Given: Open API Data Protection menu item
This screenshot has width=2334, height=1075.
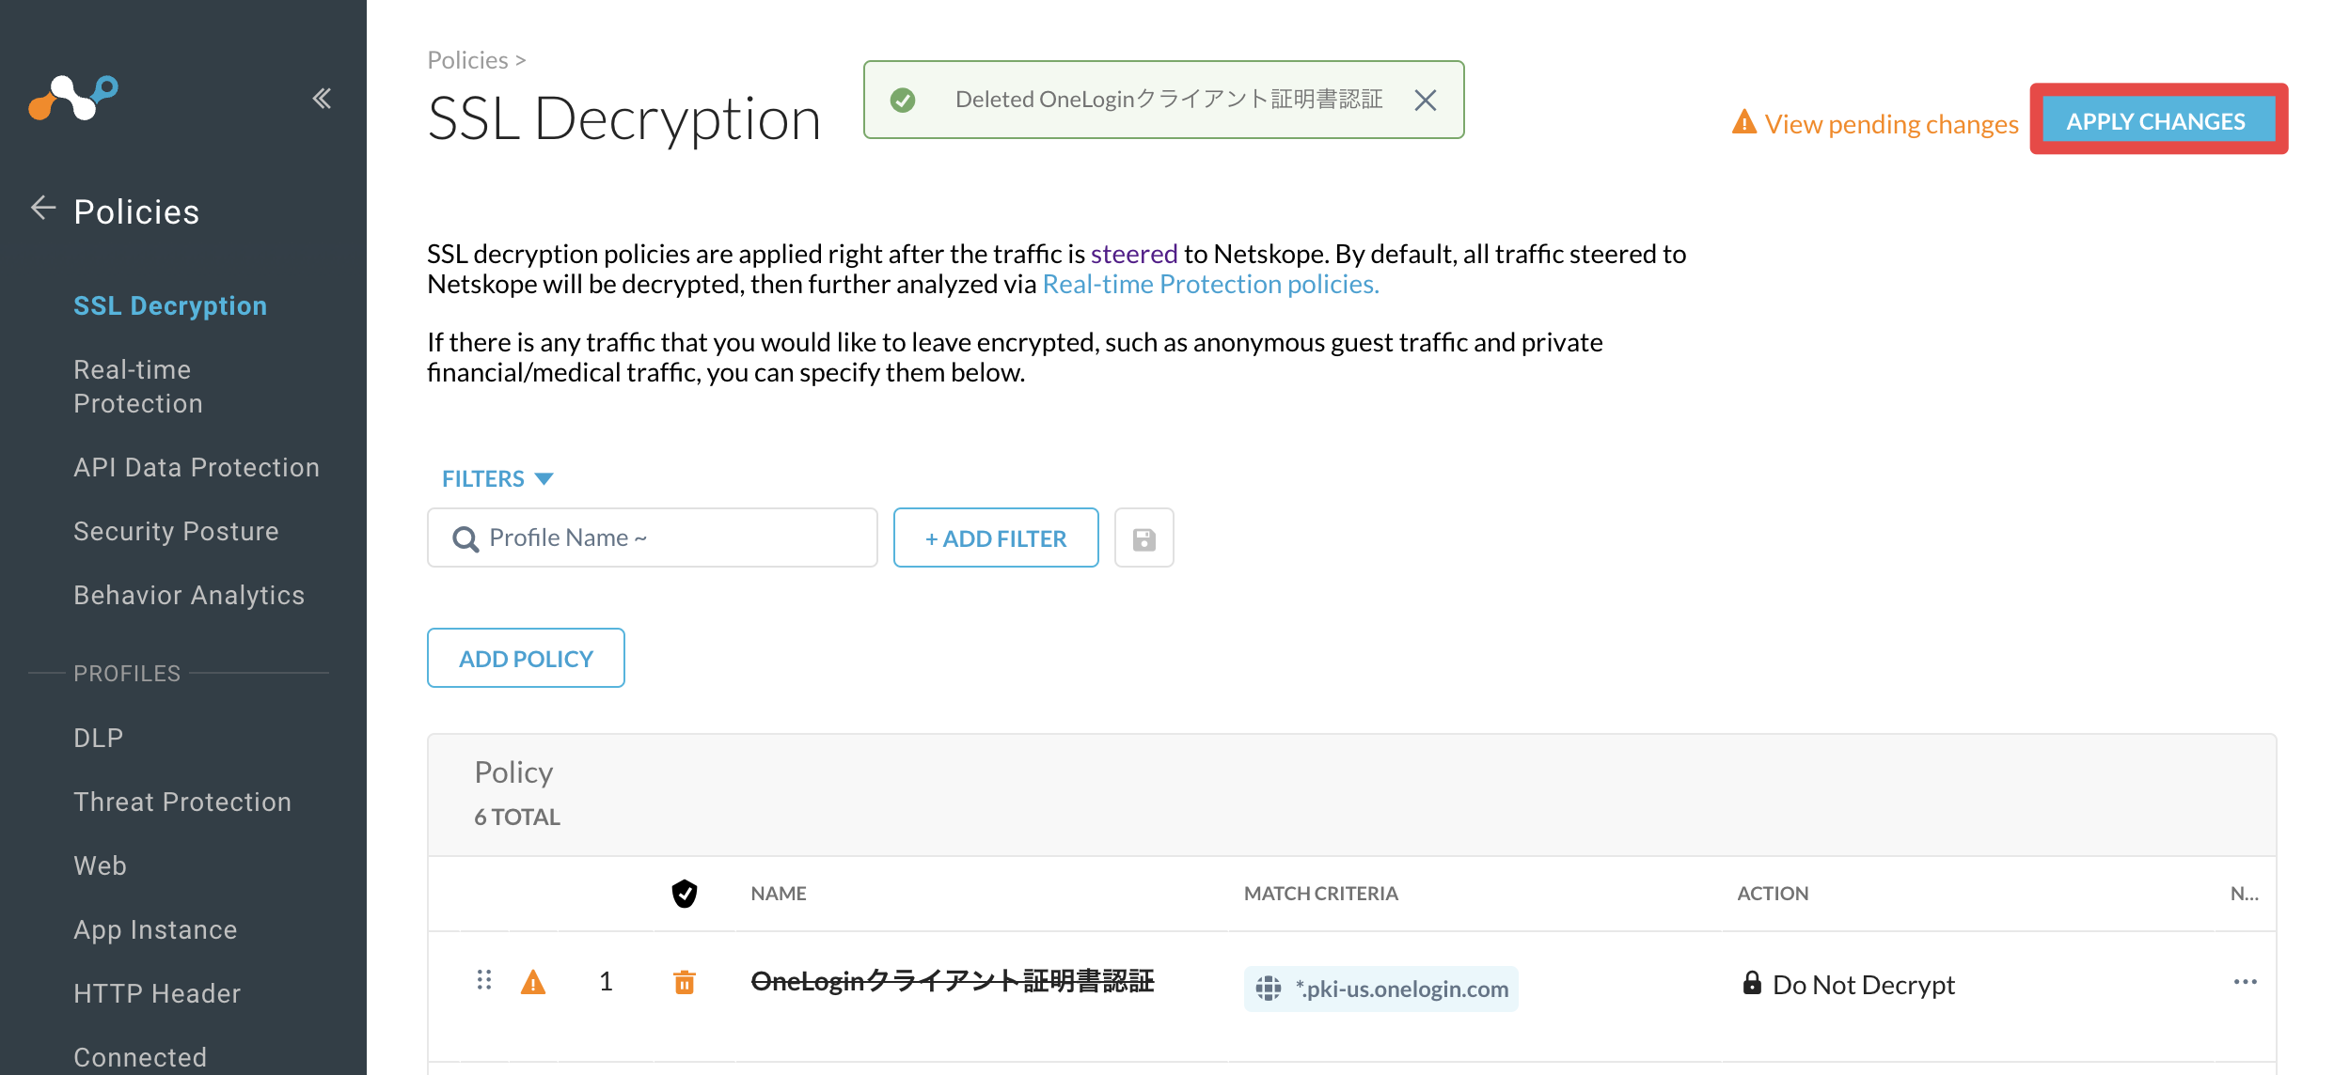Looking at the screenshot, I should point(197,467).
